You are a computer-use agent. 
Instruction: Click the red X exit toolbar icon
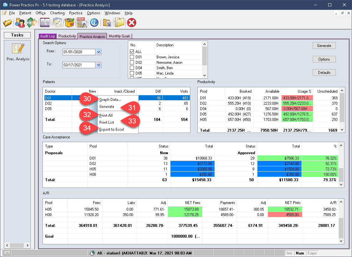pos(132,23)
